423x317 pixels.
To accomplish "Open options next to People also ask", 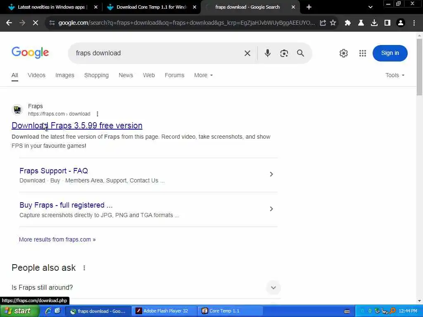I will click(84, 268).
